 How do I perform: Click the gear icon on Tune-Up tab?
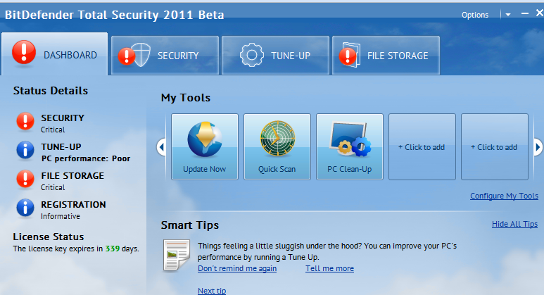(x=251, y=55)
